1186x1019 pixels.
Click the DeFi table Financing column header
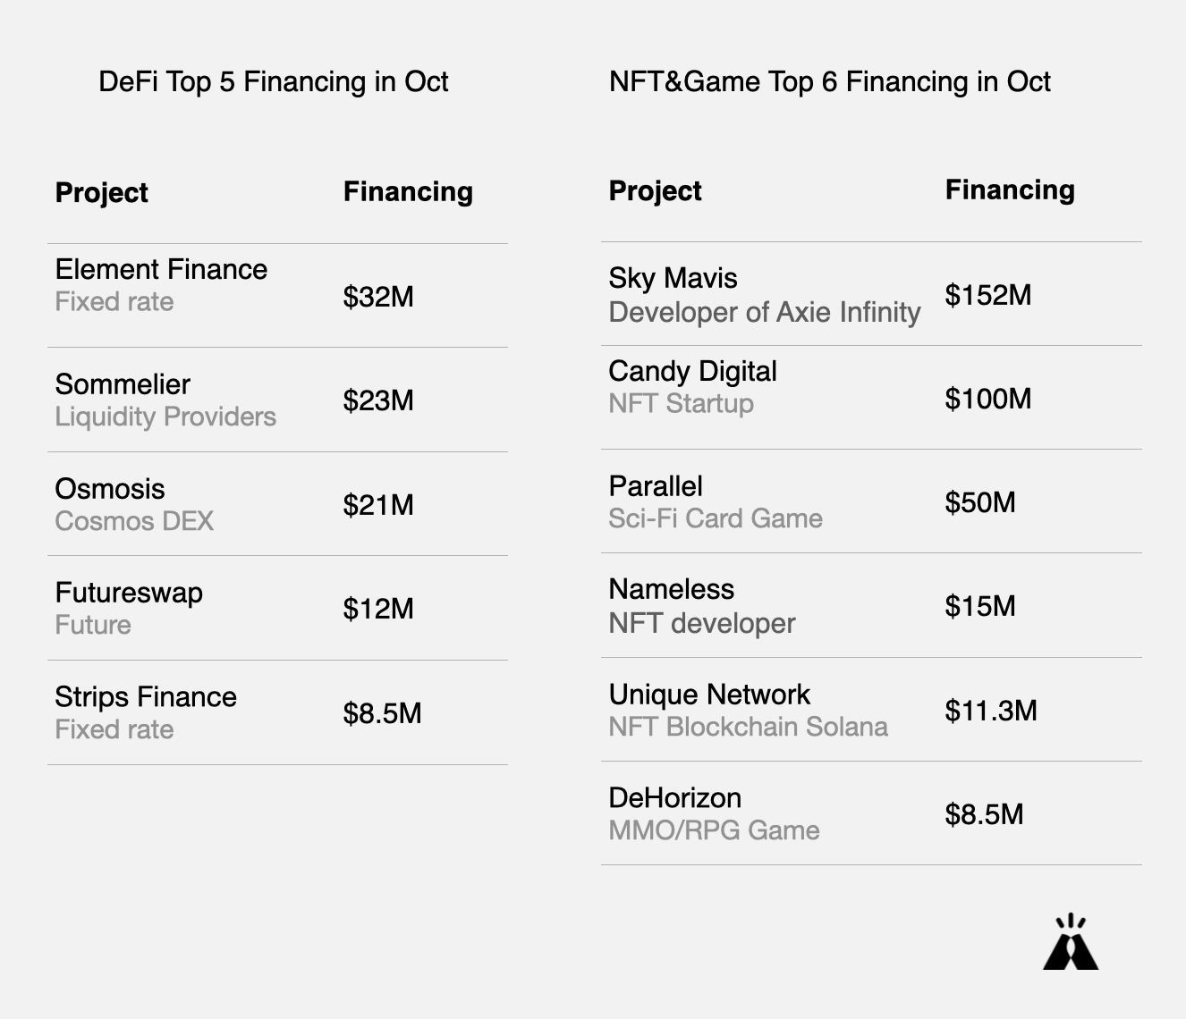(408, 192)
